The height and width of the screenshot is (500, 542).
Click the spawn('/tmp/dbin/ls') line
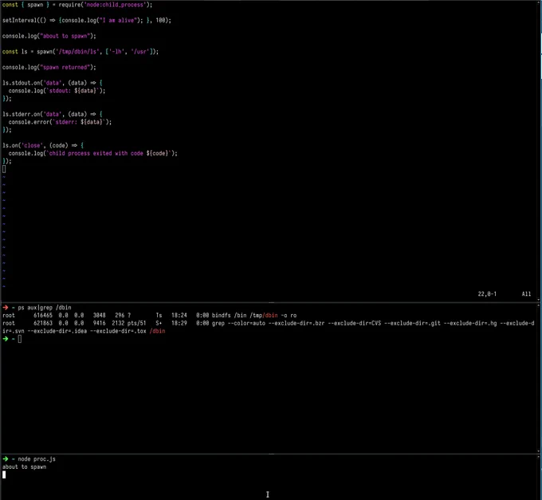click(81, 52)
